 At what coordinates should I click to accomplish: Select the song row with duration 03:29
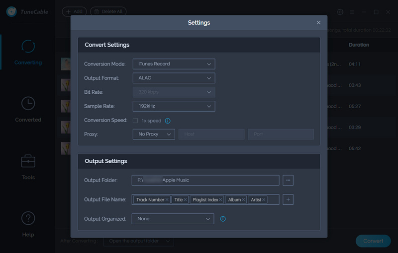[x=227, y=127]
